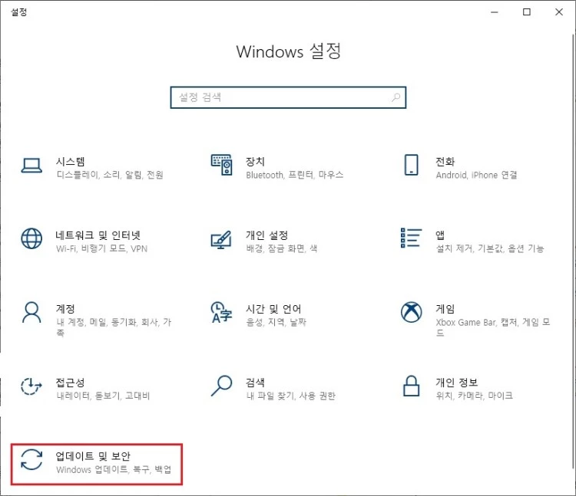The width and height of the screenshot is (576, 496).
Task: Open the 접근성 settings title
Action: [70, 383]
